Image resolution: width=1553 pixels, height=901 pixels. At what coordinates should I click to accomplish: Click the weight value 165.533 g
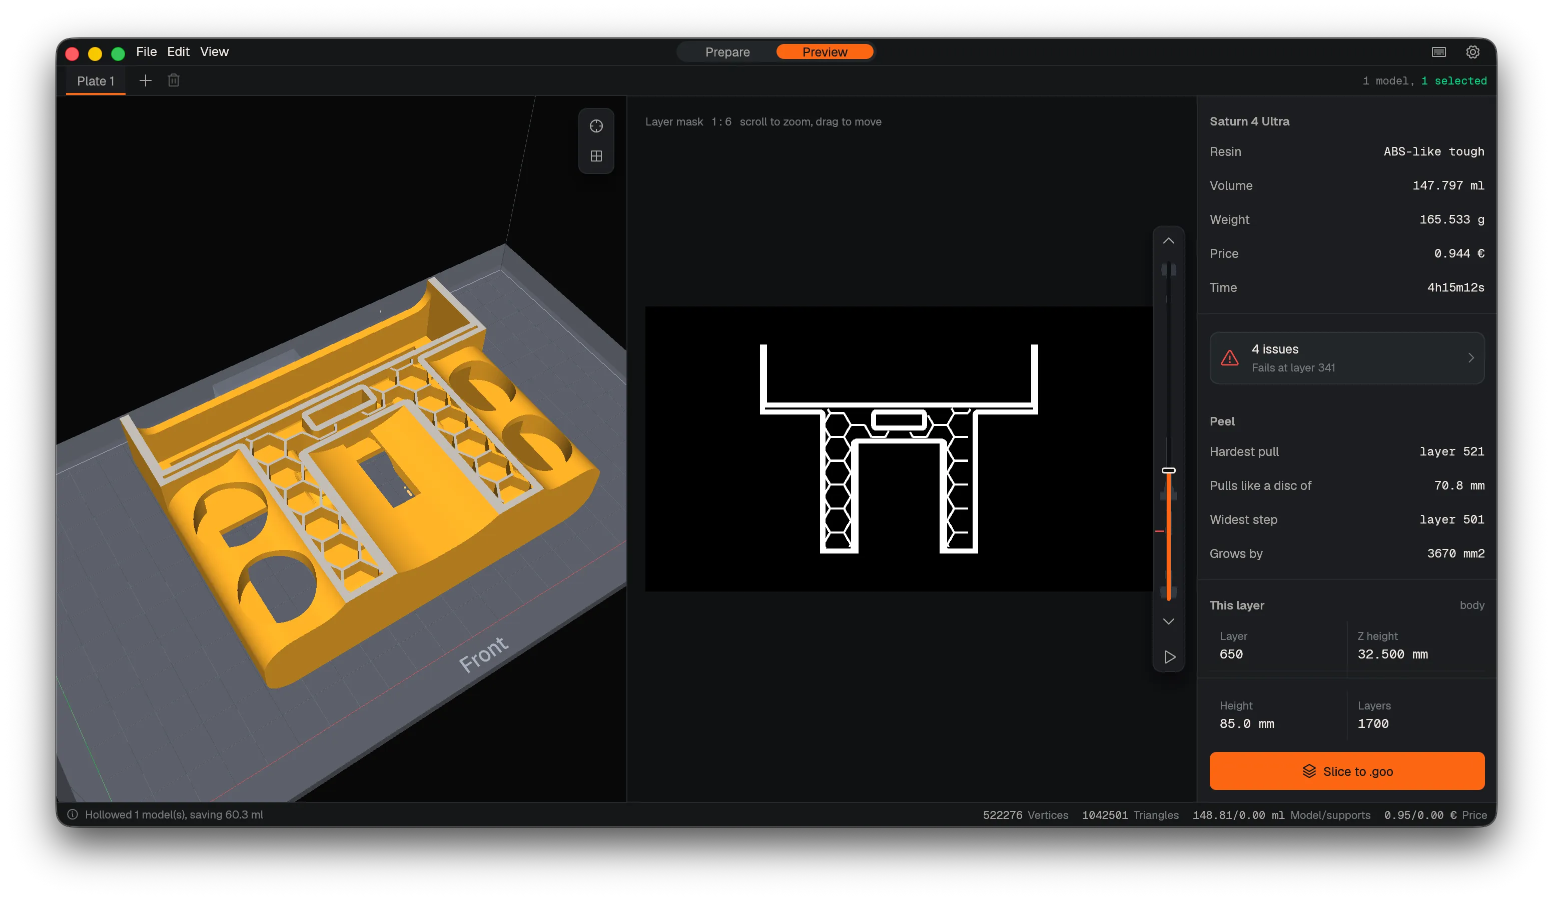point(1451,219)
